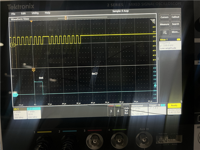
Task: Click the Meas 1 channel source indicator
Action: click(x=178, y=40)
